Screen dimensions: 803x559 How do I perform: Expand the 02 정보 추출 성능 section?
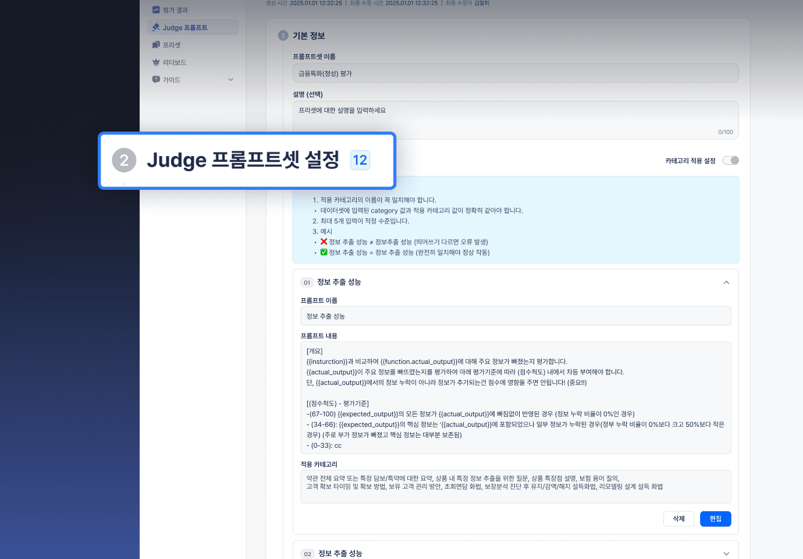pyautogui.click(x=726, y=554)
